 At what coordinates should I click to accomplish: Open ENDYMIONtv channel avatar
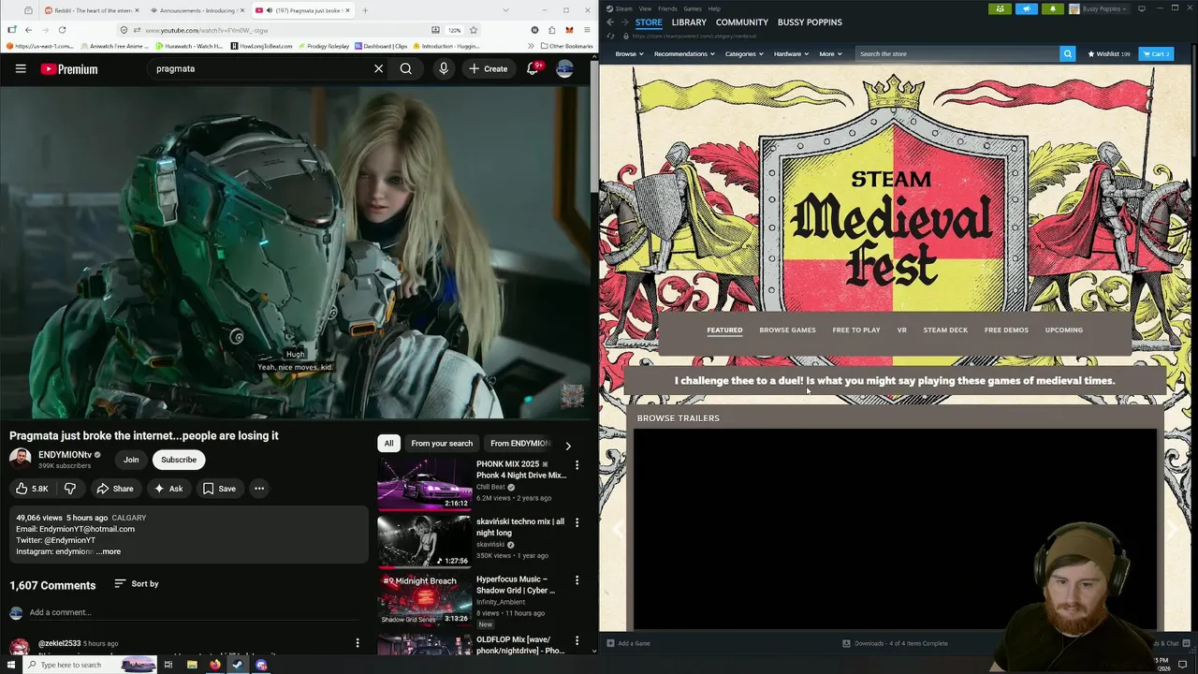[20, 459]
